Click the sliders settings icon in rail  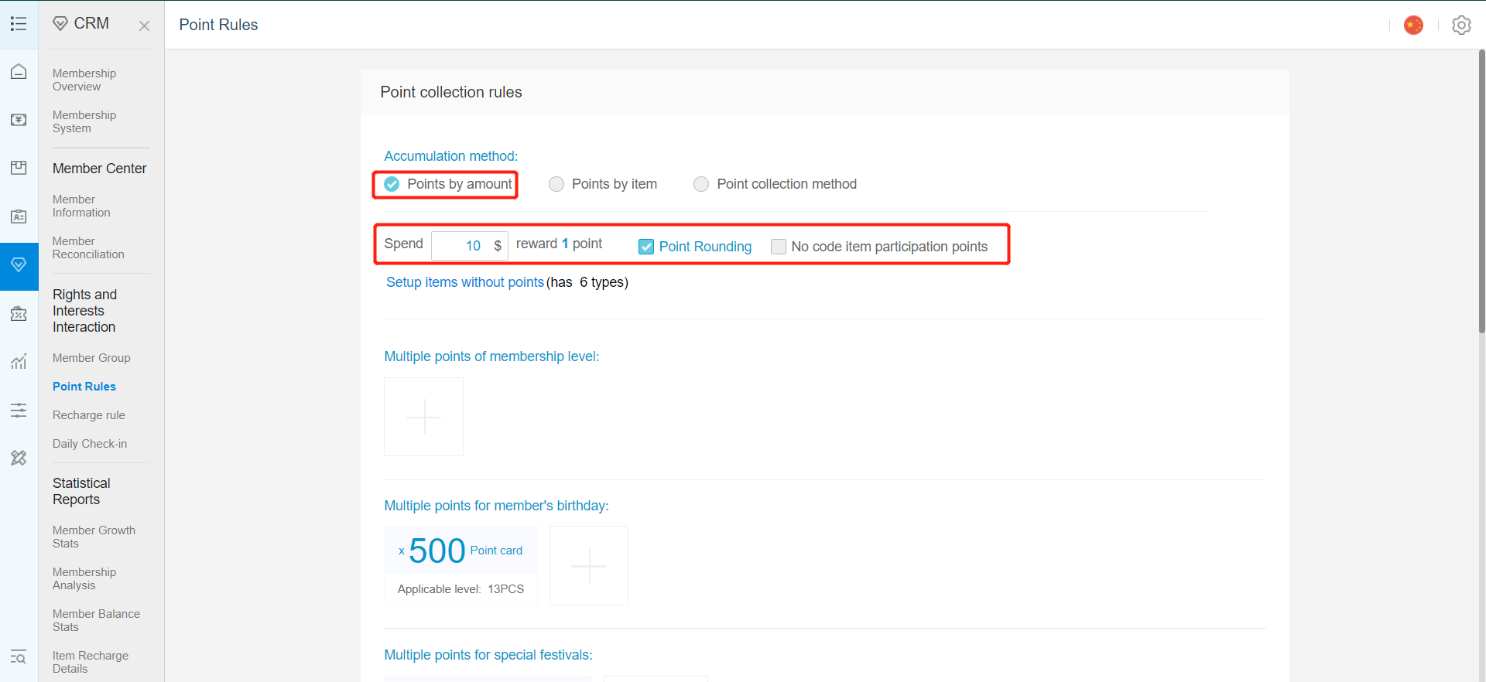19,410
